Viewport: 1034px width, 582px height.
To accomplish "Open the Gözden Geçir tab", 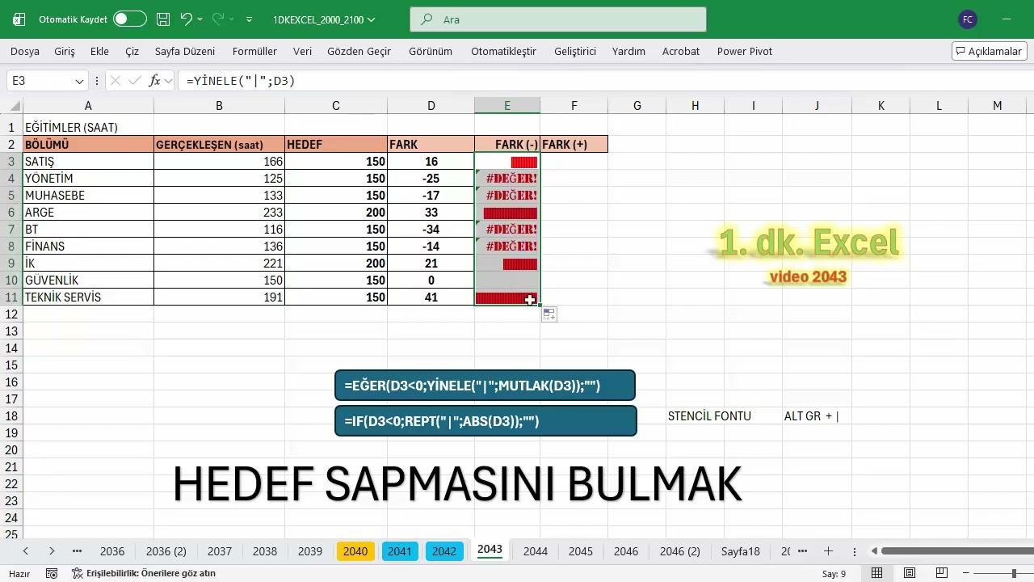I will tap(359, 51).
